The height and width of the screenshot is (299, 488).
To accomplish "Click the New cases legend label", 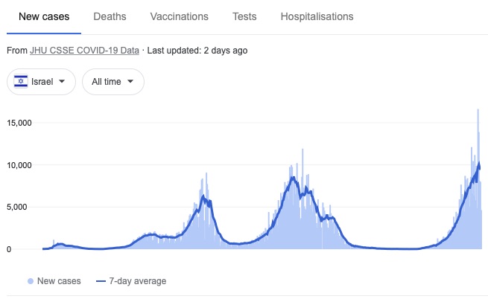I will click(59, 281).
